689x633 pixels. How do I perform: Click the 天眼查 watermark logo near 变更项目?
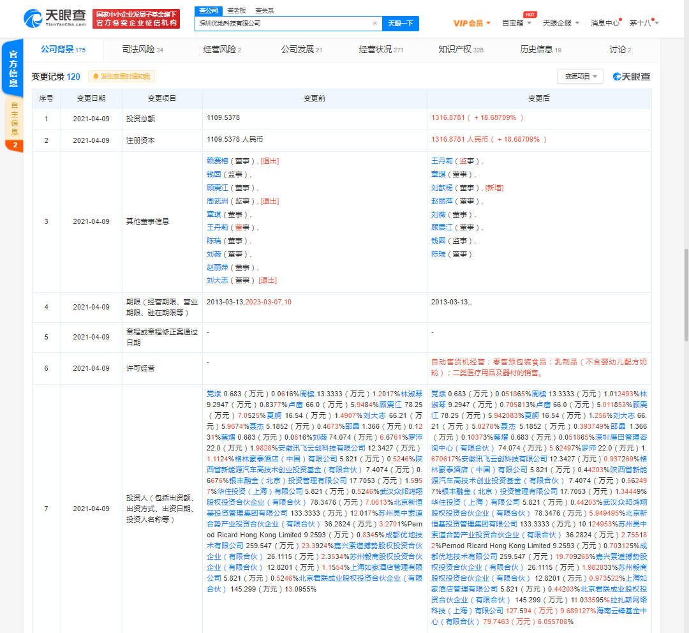(x=632, y=76)
